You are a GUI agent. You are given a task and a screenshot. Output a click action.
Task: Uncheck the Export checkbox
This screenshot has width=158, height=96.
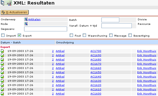click(19, 35)
